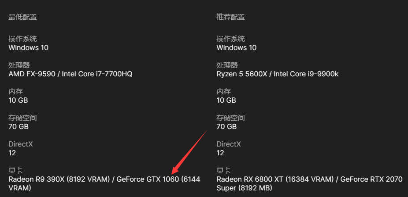Click the red arrow annotation head
The width and height of the screenshot is (408, 197).
pos(175,170)
